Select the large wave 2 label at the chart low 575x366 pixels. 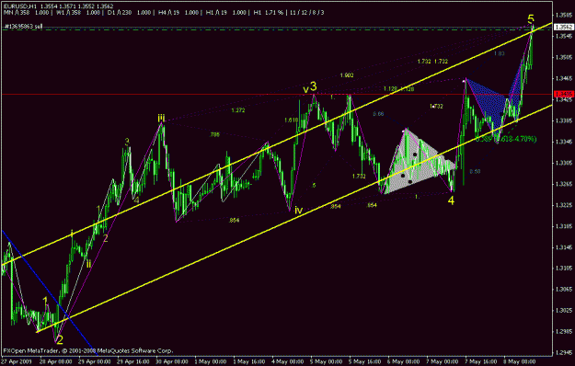pyautogui.click(x=60, y=339)
